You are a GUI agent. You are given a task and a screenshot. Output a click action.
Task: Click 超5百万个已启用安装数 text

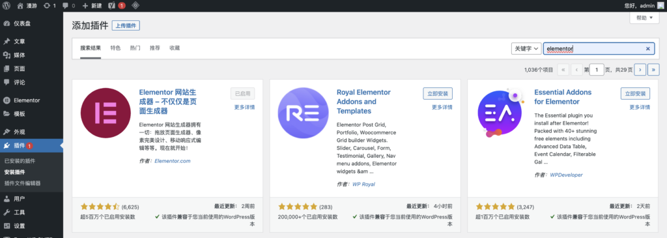[108, 216]
